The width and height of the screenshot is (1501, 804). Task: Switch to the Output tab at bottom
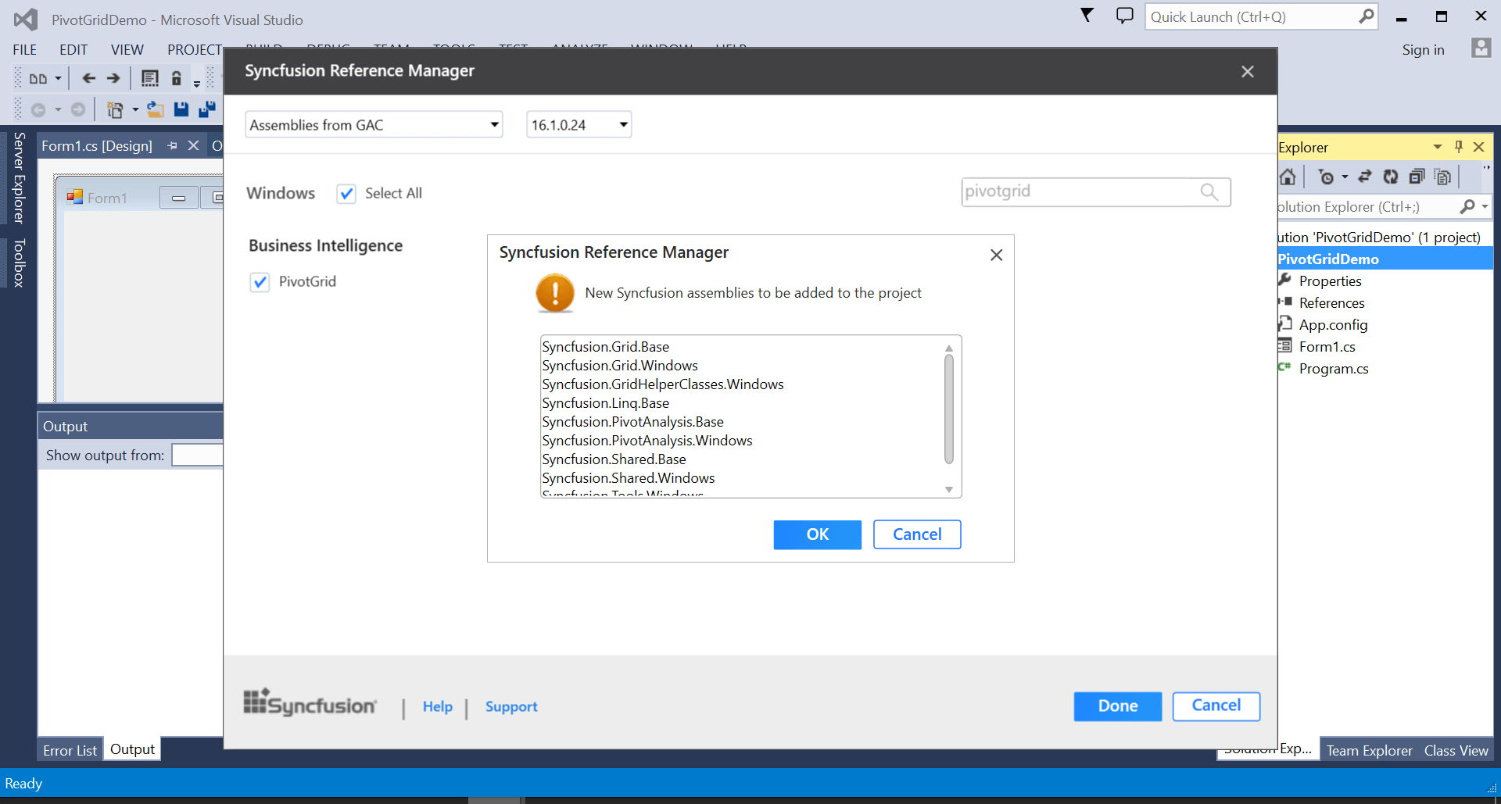click(x=132, y=749)
